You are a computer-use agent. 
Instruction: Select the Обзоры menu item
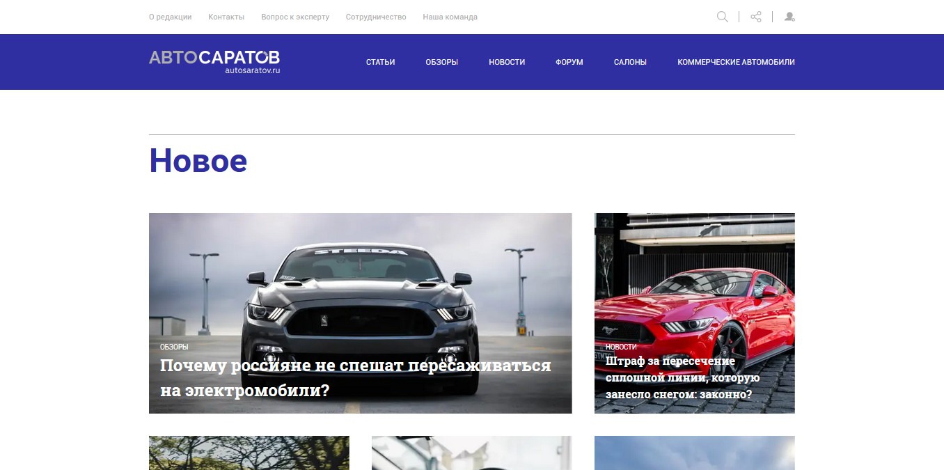442,62
